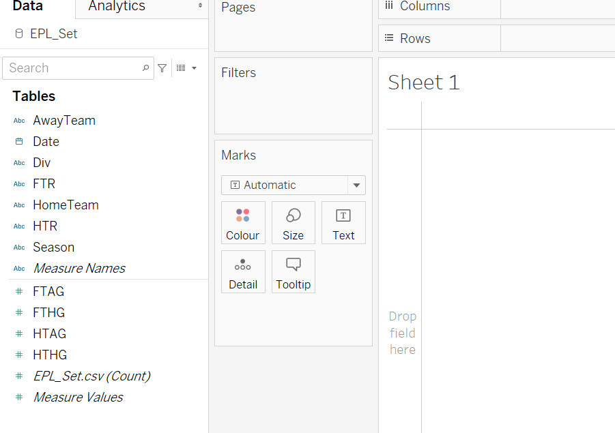The width and height of the screenshot is (615, 433).
Task: Click the calendar icon beside Date
Action: pos(19,141)
